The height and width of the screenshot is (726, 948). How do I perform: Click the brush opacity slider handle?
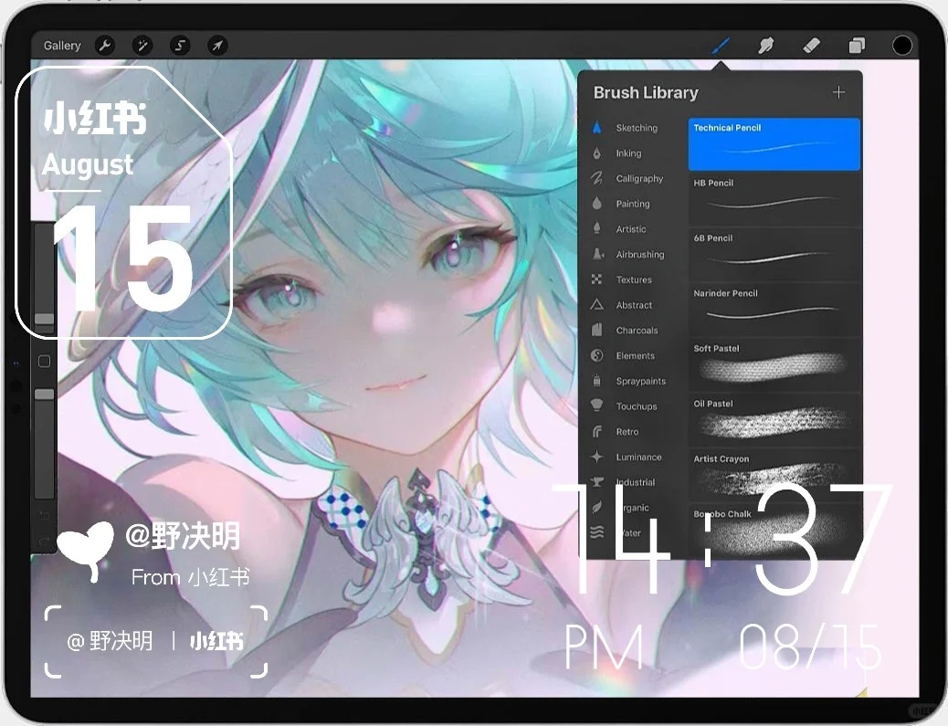click(44, 395)
